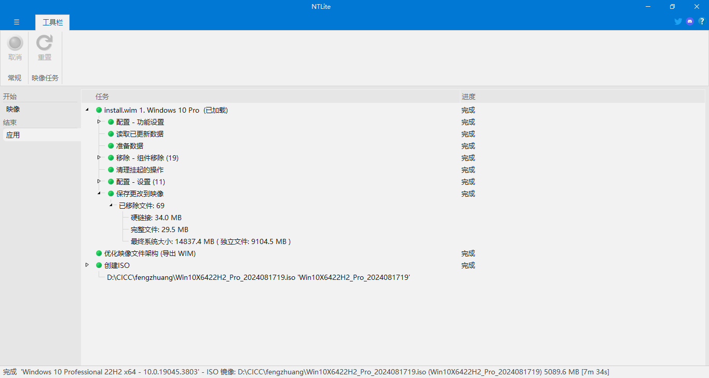This screenshot has height=378, width=709.
Task: Select the 读取已更新数据 row
Action: pos(140,134)
